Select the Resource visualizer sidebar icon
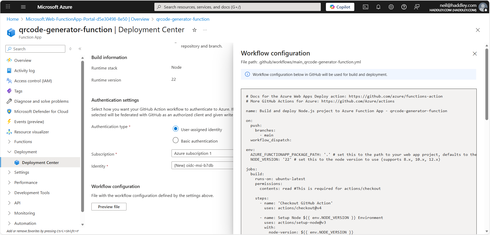Screen dimensions: 490x235 click(9, 132)
